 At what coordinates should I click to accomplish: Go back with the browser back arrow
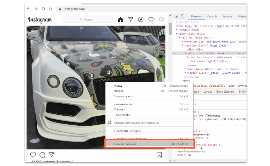pos(29,9)
